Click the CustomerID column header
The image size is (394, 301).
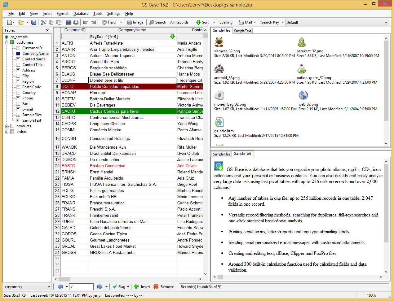[x=75, y=30]
